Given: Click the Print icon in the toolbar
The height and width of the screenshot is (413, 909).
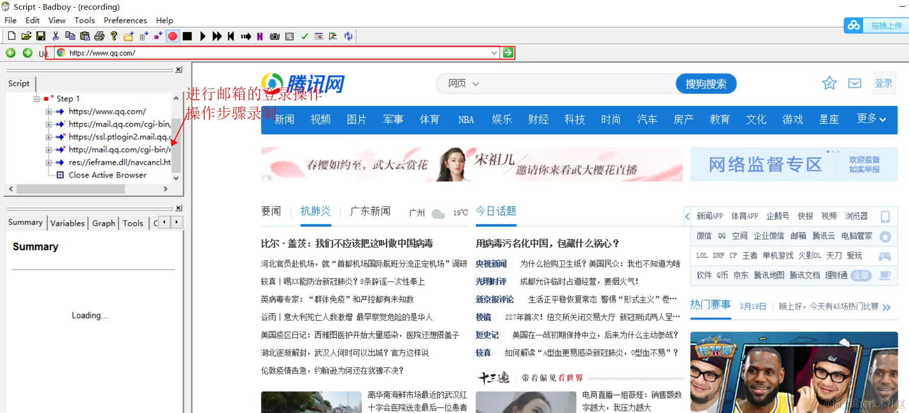Looking at the screenshot, I should coord(99,36).
